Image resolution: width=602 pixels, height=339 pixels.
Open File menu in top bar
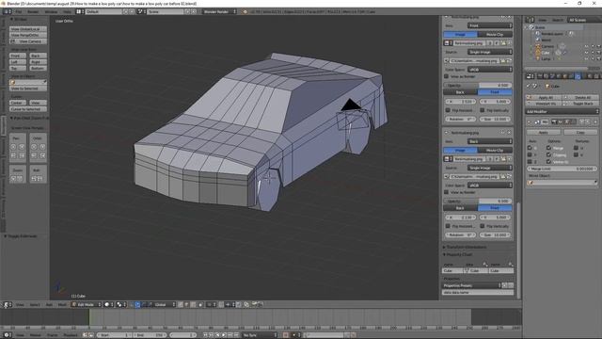coord(19,11)
